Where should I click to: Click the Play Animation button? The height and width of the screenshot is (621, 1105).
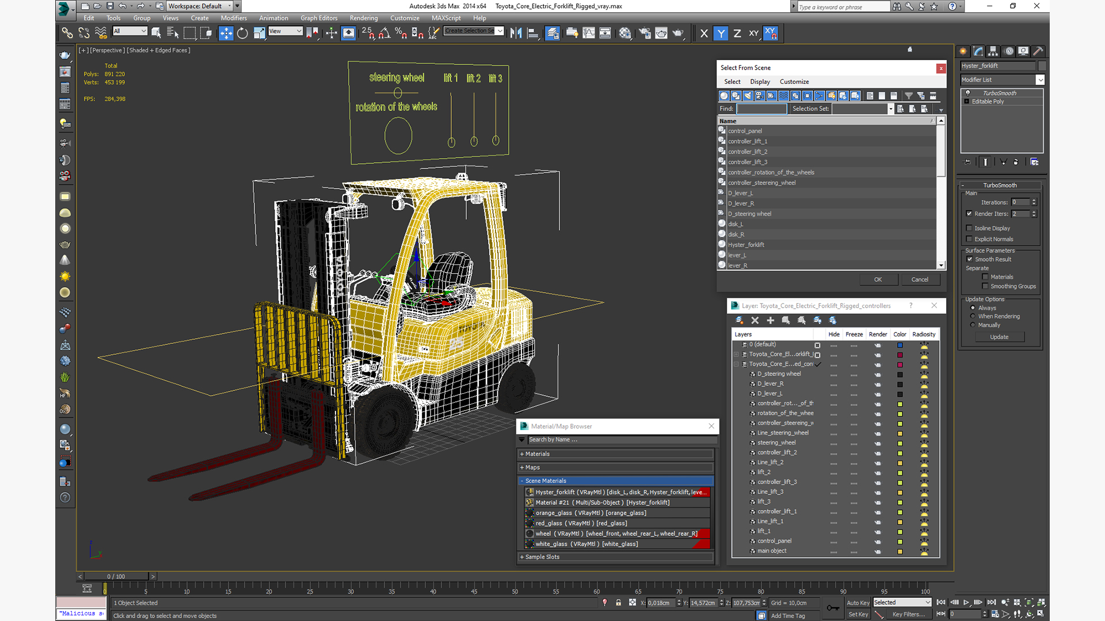966,603
